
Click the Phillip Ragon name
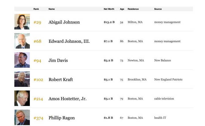[62, 118]
